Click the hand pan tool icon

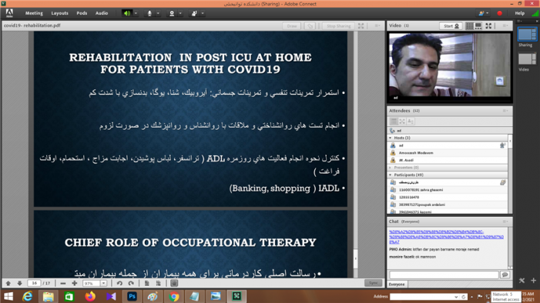(174, 283)
